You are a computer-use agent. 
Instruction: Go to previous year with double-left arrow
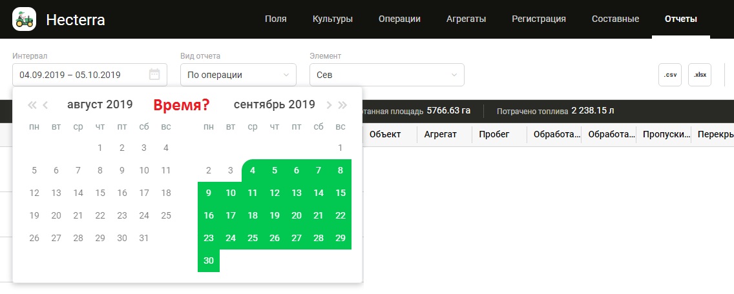tap(31, 104)
